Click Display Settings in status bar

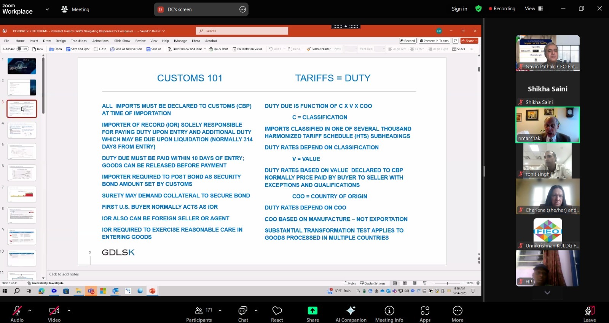click(372, 283)
